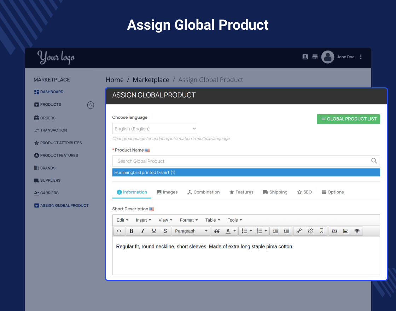Image resolution: width=396 pixels, height=311 pixels.
Task: Toggle underline formatting in editor
Action: (154, 231)
